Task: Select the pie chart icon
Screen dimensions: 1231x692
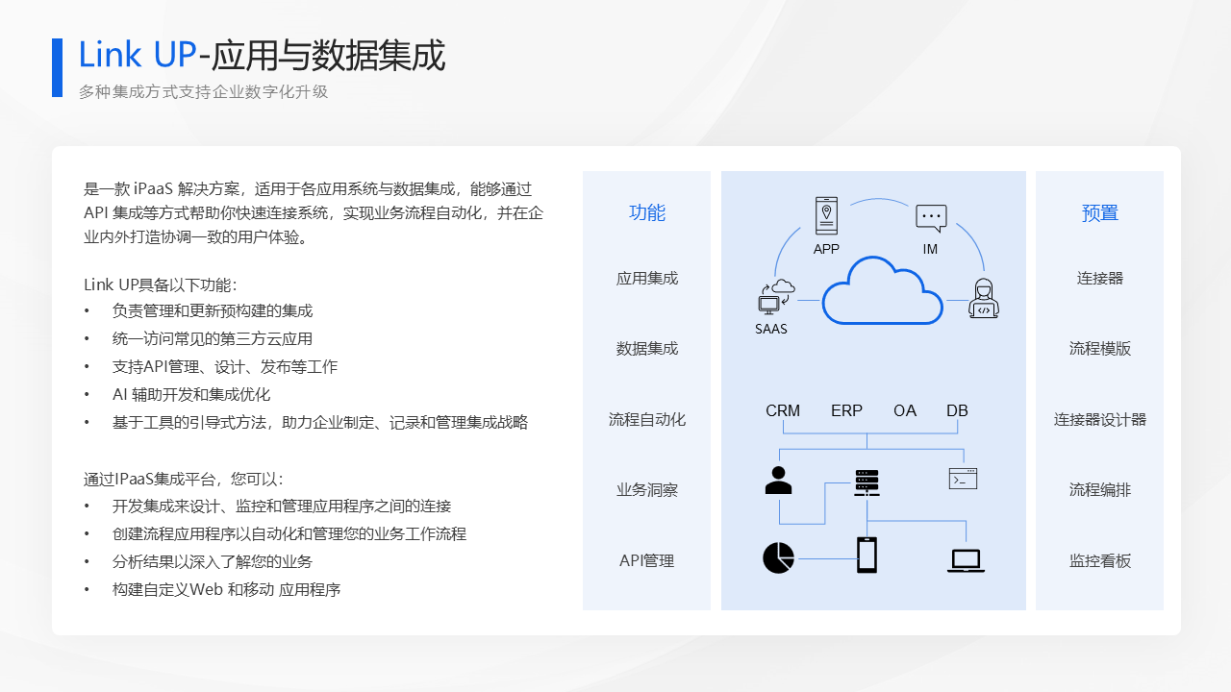Action: point(779,557)
